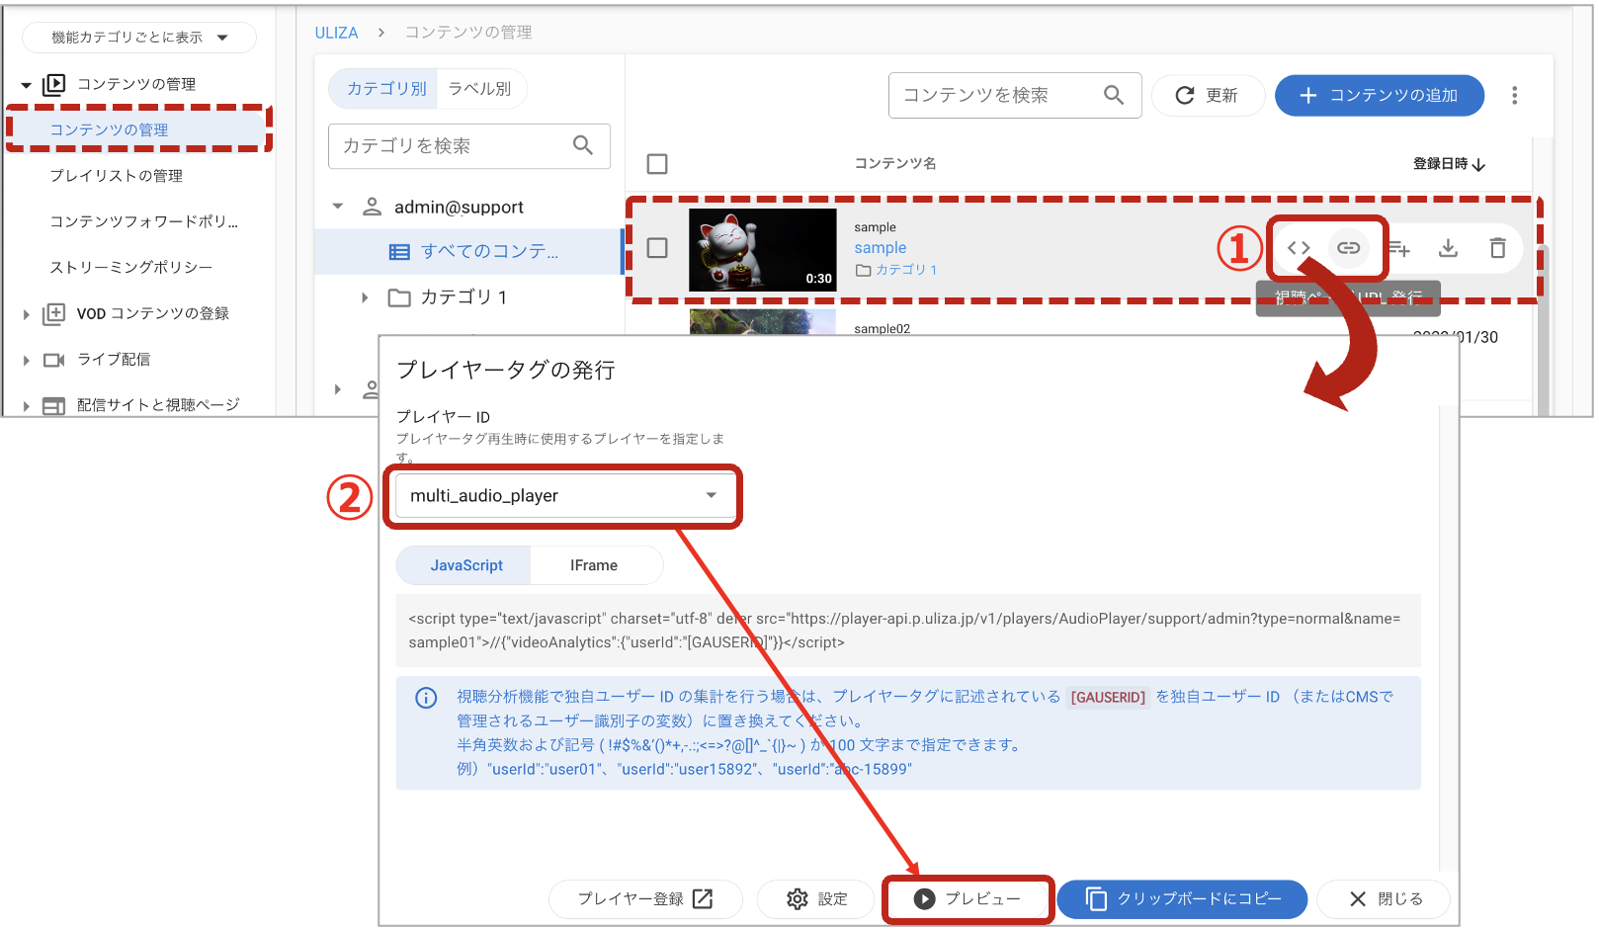The height and width of the screenshot is (929, 1599).
Task: Click the add-to-playlist icon for sample
Action: [x=1398, y=248]
